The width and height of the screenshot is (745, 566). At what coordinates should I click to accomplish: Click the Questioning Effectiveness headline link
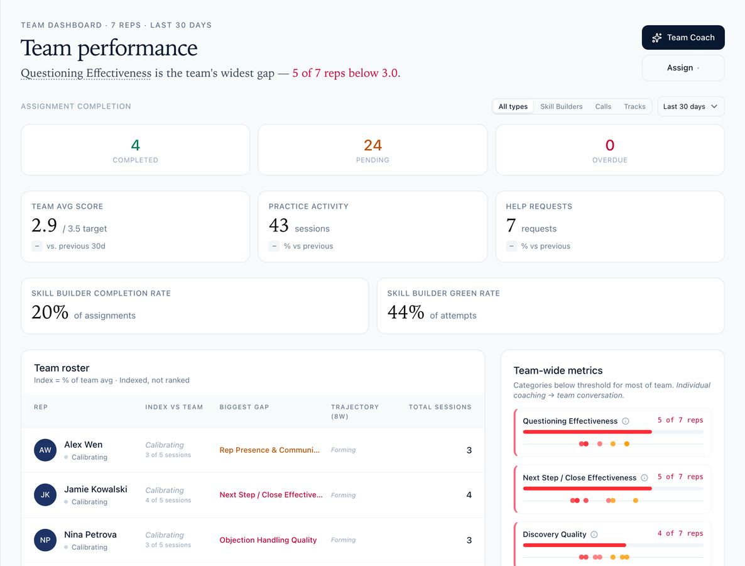tap(86, 73)
